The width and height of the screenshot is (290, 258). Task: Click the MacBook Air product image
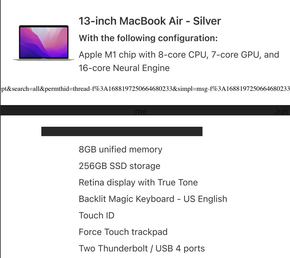[44, 43]
